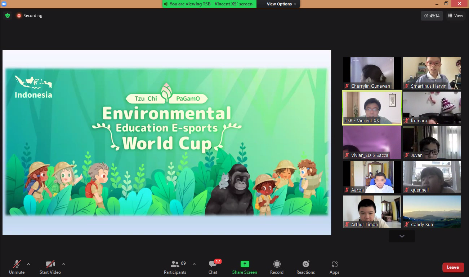Expand the arrow beside Participants
The height and width of the screenshot is (277, 469).
point(194,264)
